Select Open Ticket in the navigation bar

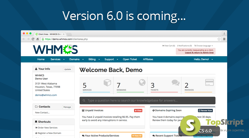click(x=130, y=59)
